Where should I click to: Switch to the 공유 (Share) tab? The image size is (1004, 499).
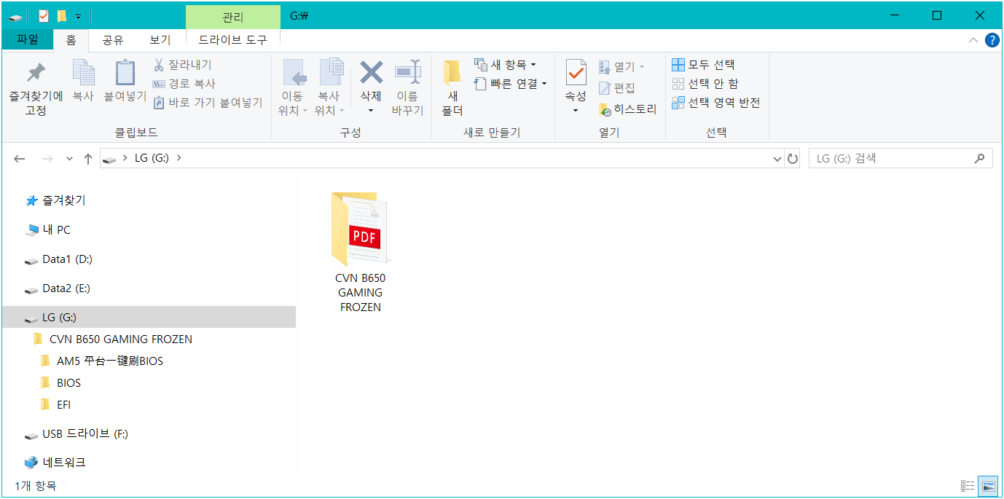[x=113, y=40]
